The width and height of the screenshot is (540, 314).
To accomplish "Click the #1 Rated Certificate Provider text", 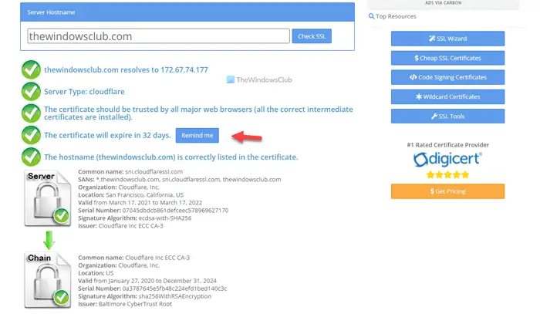I will pyautogui.click(x=447, y=145).
